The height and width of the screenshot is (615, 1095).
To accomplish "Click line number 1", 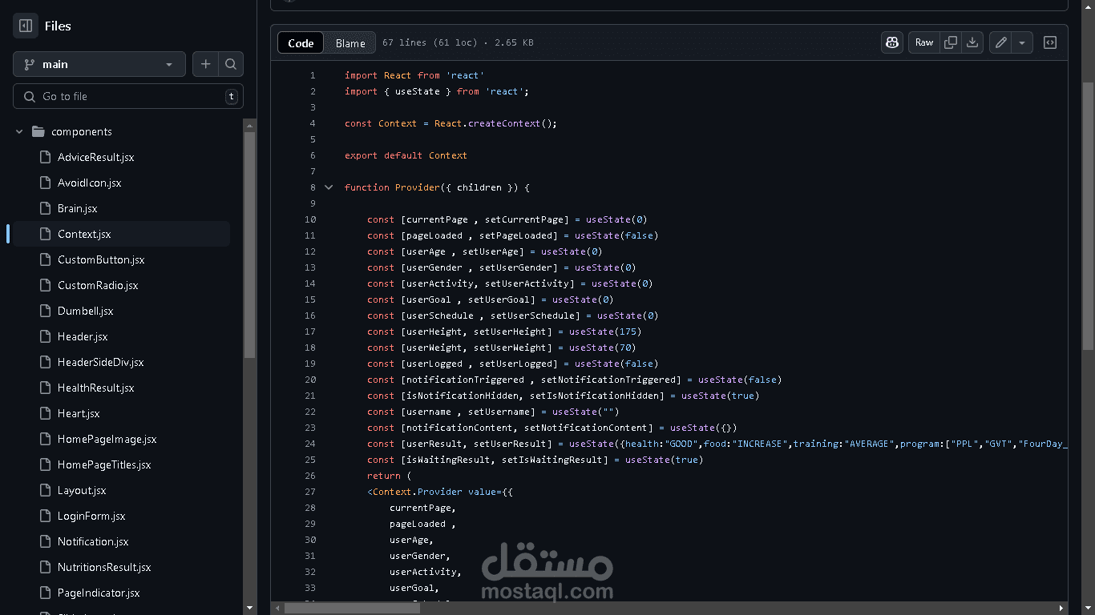I will click(x=313, y=75).
